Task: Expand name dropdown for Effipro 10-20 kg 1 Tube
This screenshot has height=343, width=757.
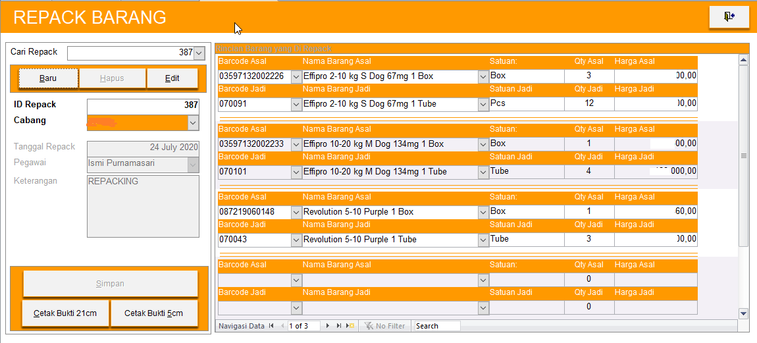Action: [483, 172]
